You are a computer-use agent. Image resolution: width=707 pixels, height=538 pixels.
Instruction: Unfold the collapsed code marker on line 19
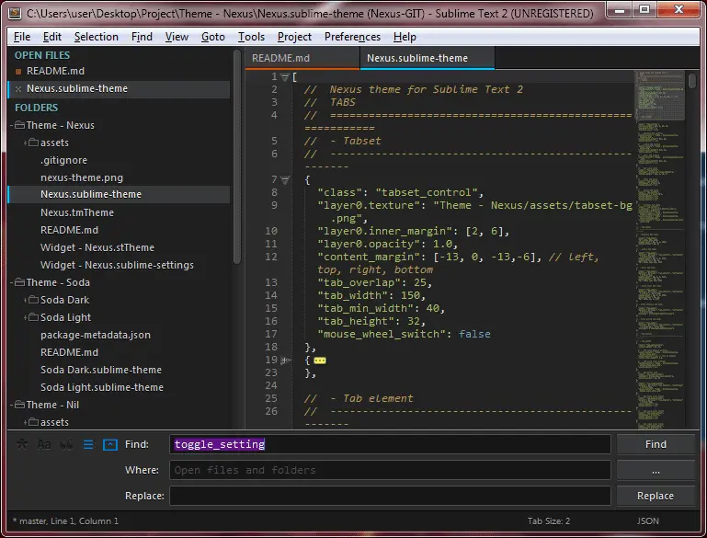pyautogui.click(x=320, y=361)
